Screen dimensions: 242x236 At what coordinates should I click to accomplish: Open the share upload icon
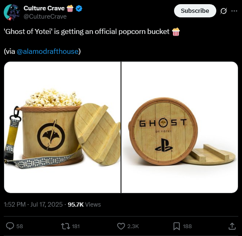click(x=232, y=226)
